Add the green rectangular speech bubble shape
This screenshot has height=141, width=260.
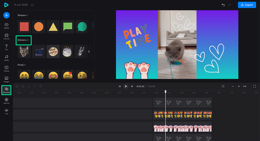click(x=68, y=27)
